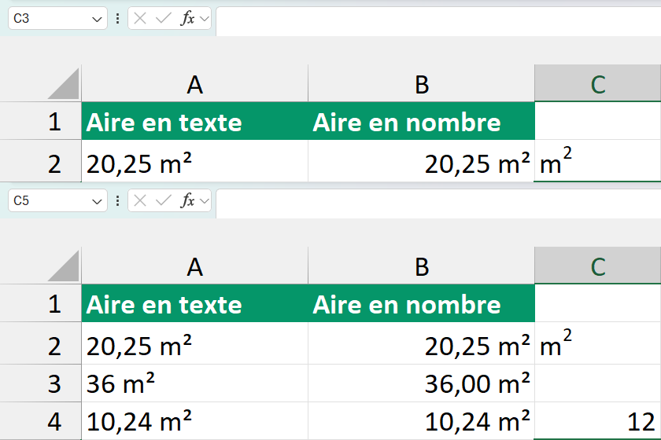This screenshot has height=440, width=661.
Task: Click cell A3 containing '36 m²'
Action: click(x=195, y=383)
